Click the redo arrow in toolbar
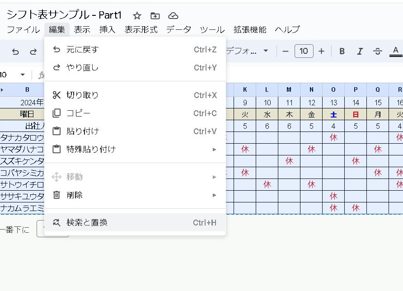This screenshot has width=403, height=291. (x=33, y=52)
